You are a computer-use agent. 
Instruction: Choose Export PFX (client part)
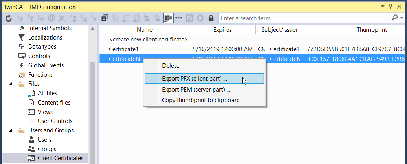click(x=204, y=79)
